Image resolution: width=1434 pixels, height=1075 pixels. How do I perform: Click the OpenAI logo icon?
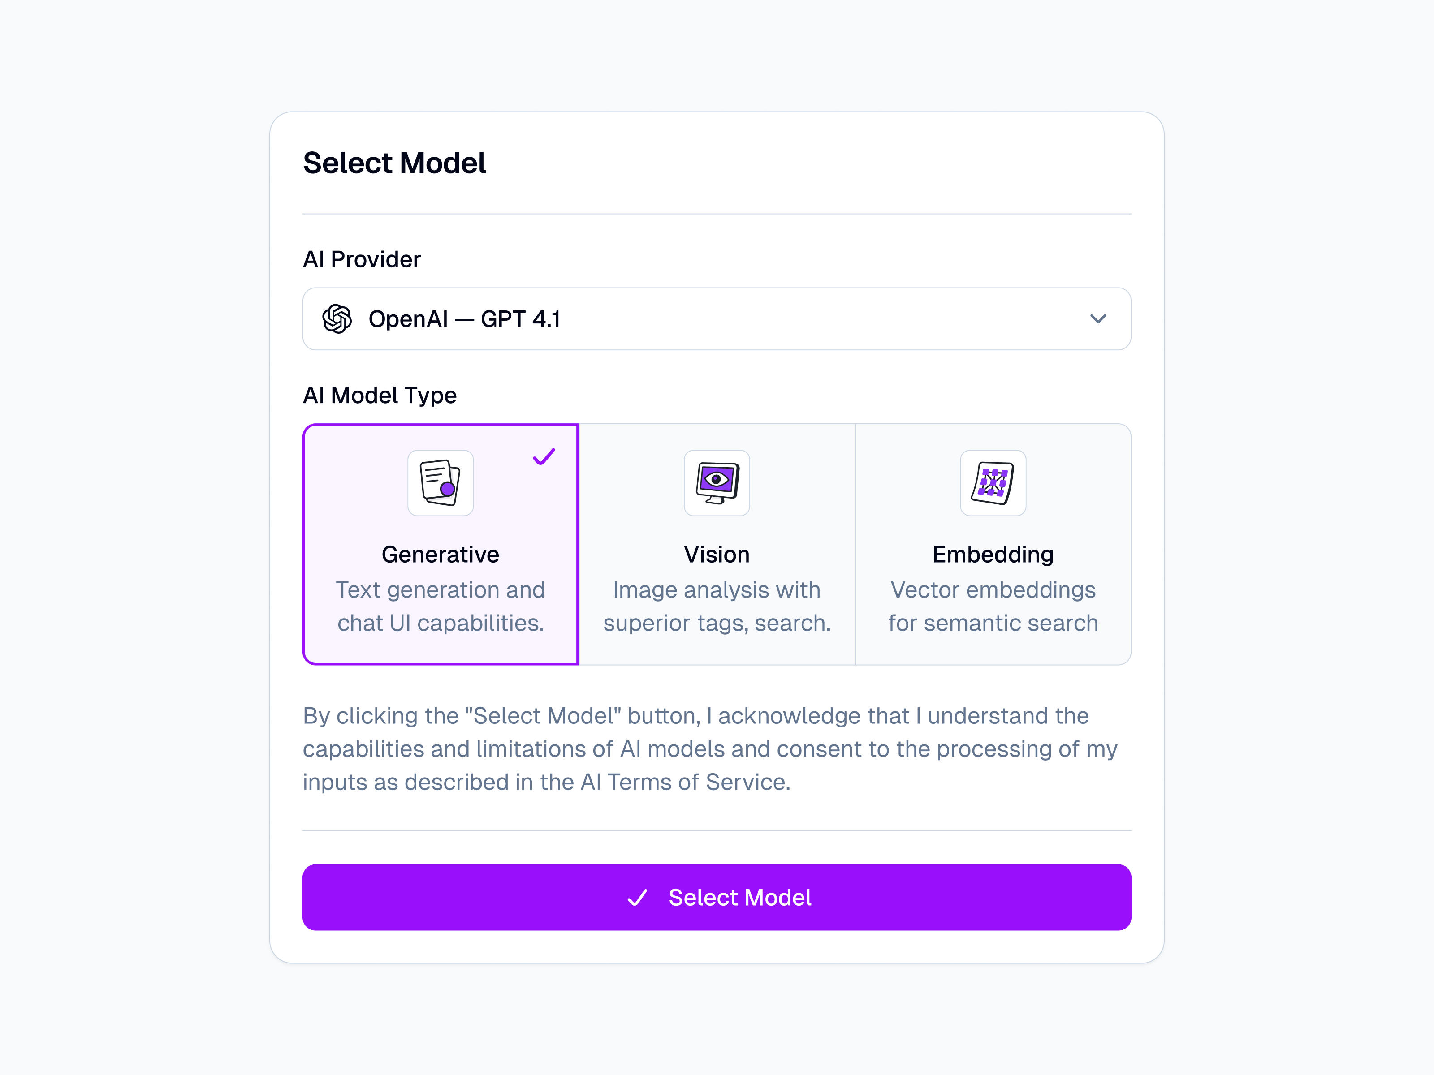(337, 319)
